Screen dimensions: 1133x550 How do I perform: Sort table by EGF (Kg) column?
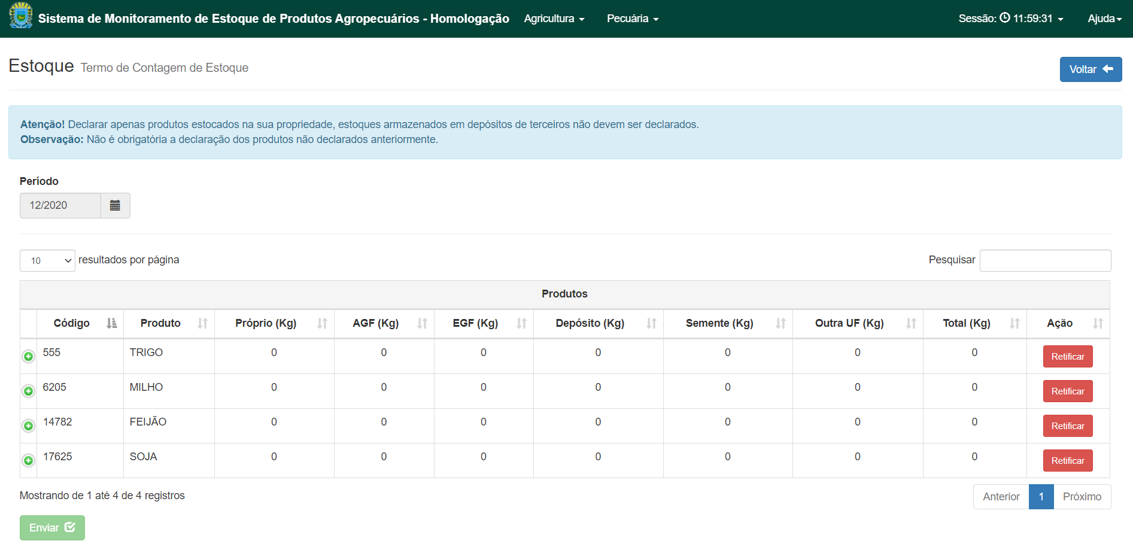point(484,323)
